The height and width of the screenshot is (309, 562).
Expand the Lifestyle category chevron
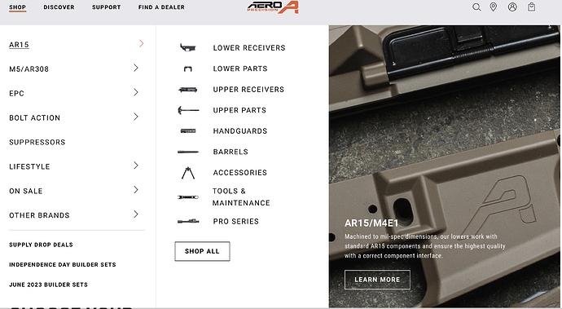coord(136,166)
